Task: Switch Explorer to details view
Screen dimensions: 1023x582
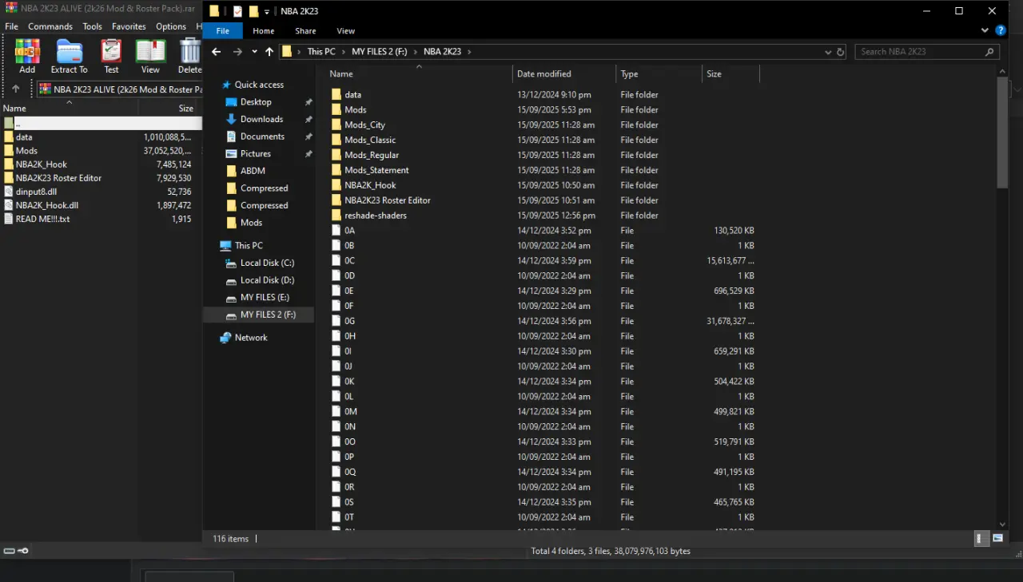Action: click(x=981, y=539)
